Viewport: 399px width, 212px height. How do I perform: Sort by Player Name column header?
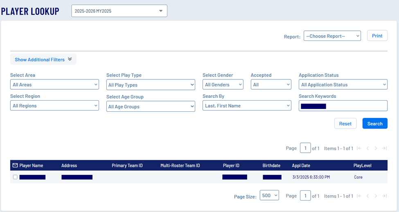tap(31, 165)
